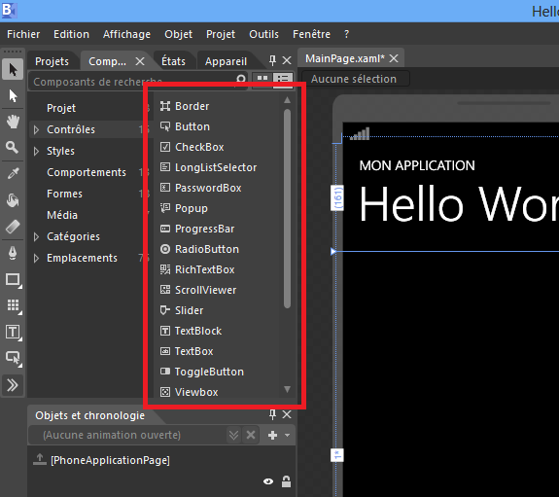Switch to the Projets tab
The height and width of the screenshot is (497, 559).
(x=52, y=61)
